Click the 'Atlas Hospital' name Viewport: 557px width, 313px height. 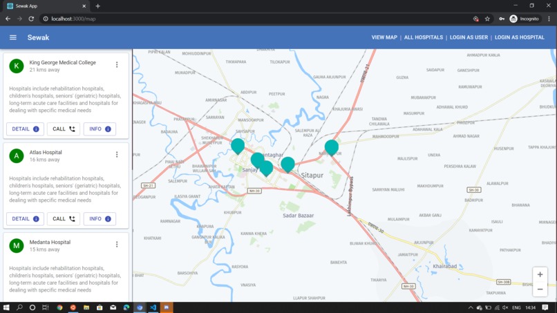(x=46, y=153)
